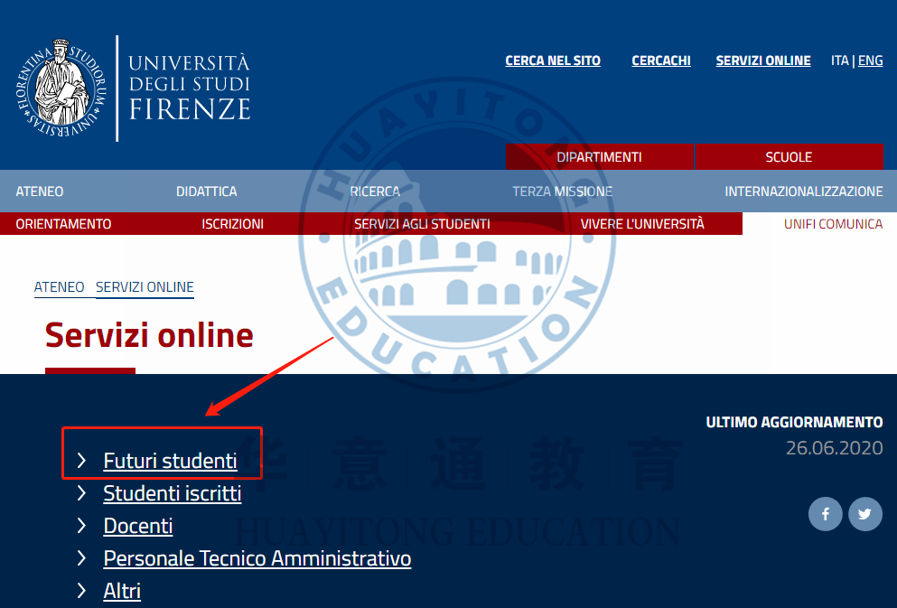Click Università degli Studi Firenze wordmark
Image resolution: width=897 pixels, height=608 pixels.
190,88
